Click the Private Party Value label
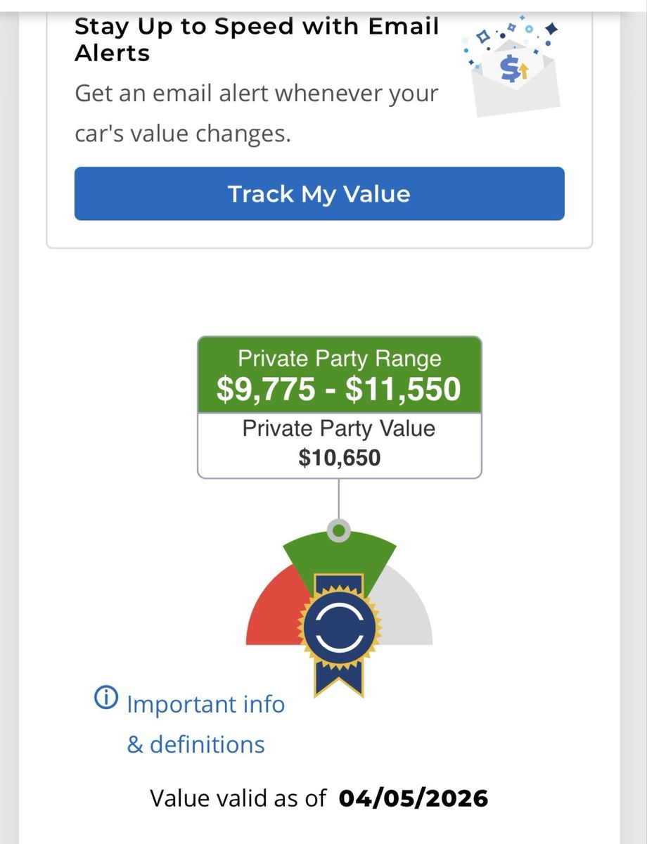Image resolution: width=647 pixels, height=844 pixels. (339, 429)
